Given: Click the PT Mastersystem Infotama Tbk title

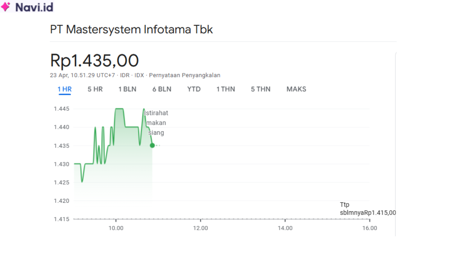Looking at the screenshot, I should click(131, 29).
